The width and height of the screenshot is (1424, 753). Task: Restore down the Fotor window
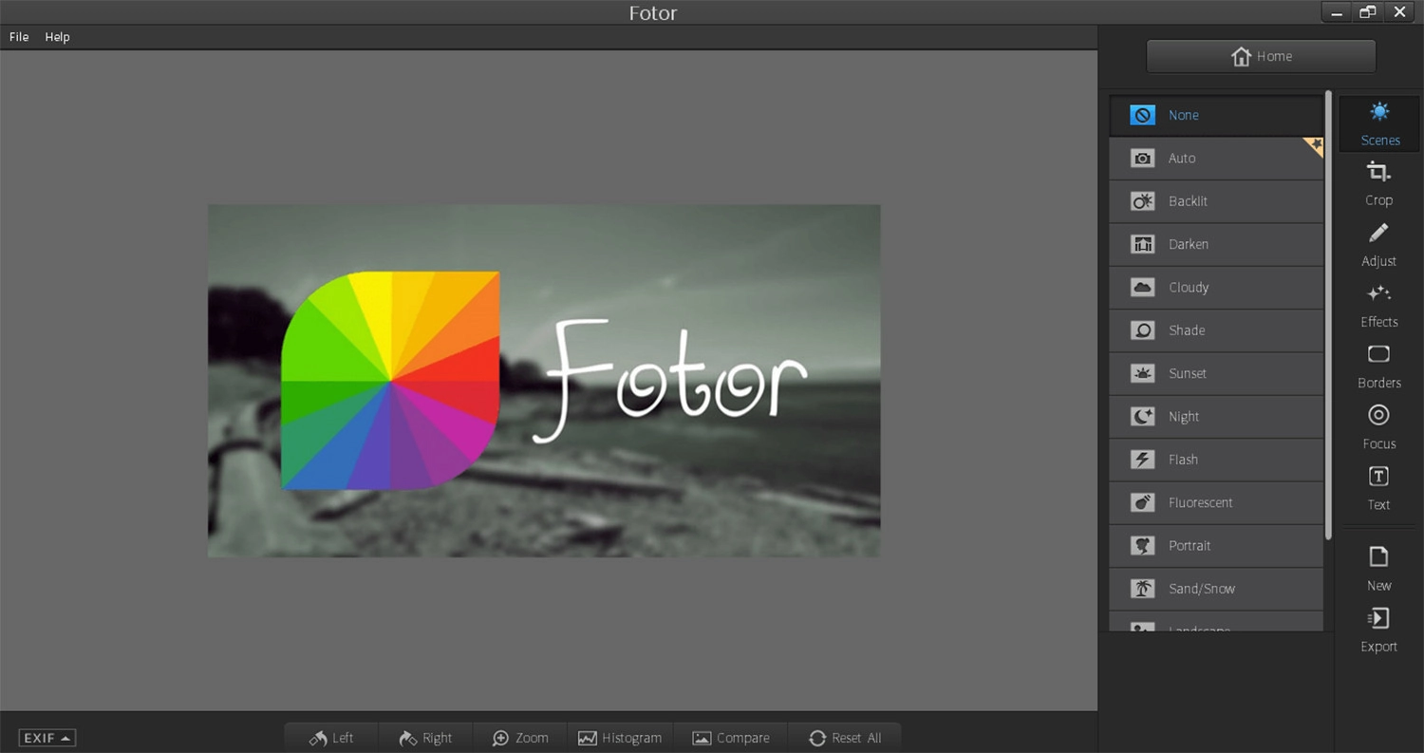(x=1368, y=12)
